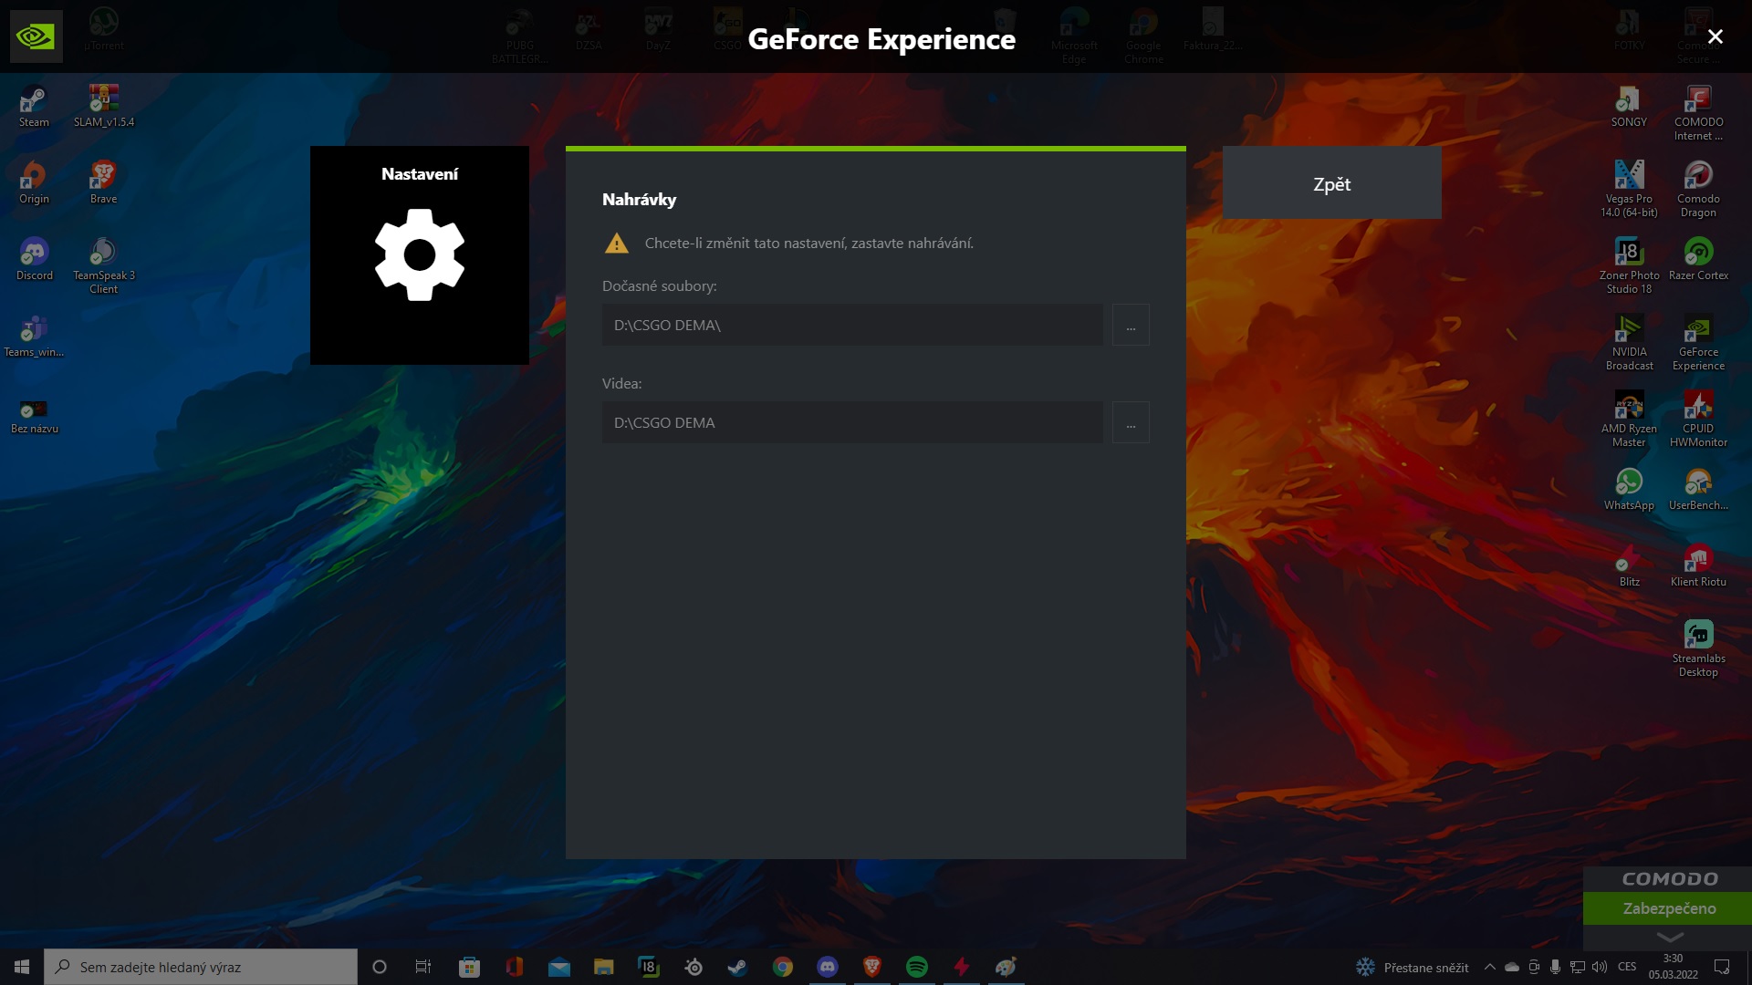Click COMODO Zabezpečeno status bar
1752x985 pixels.
coord(1668,908)
